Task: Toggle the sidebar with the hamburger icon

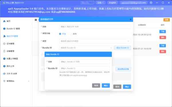Action: pos(36,20)
